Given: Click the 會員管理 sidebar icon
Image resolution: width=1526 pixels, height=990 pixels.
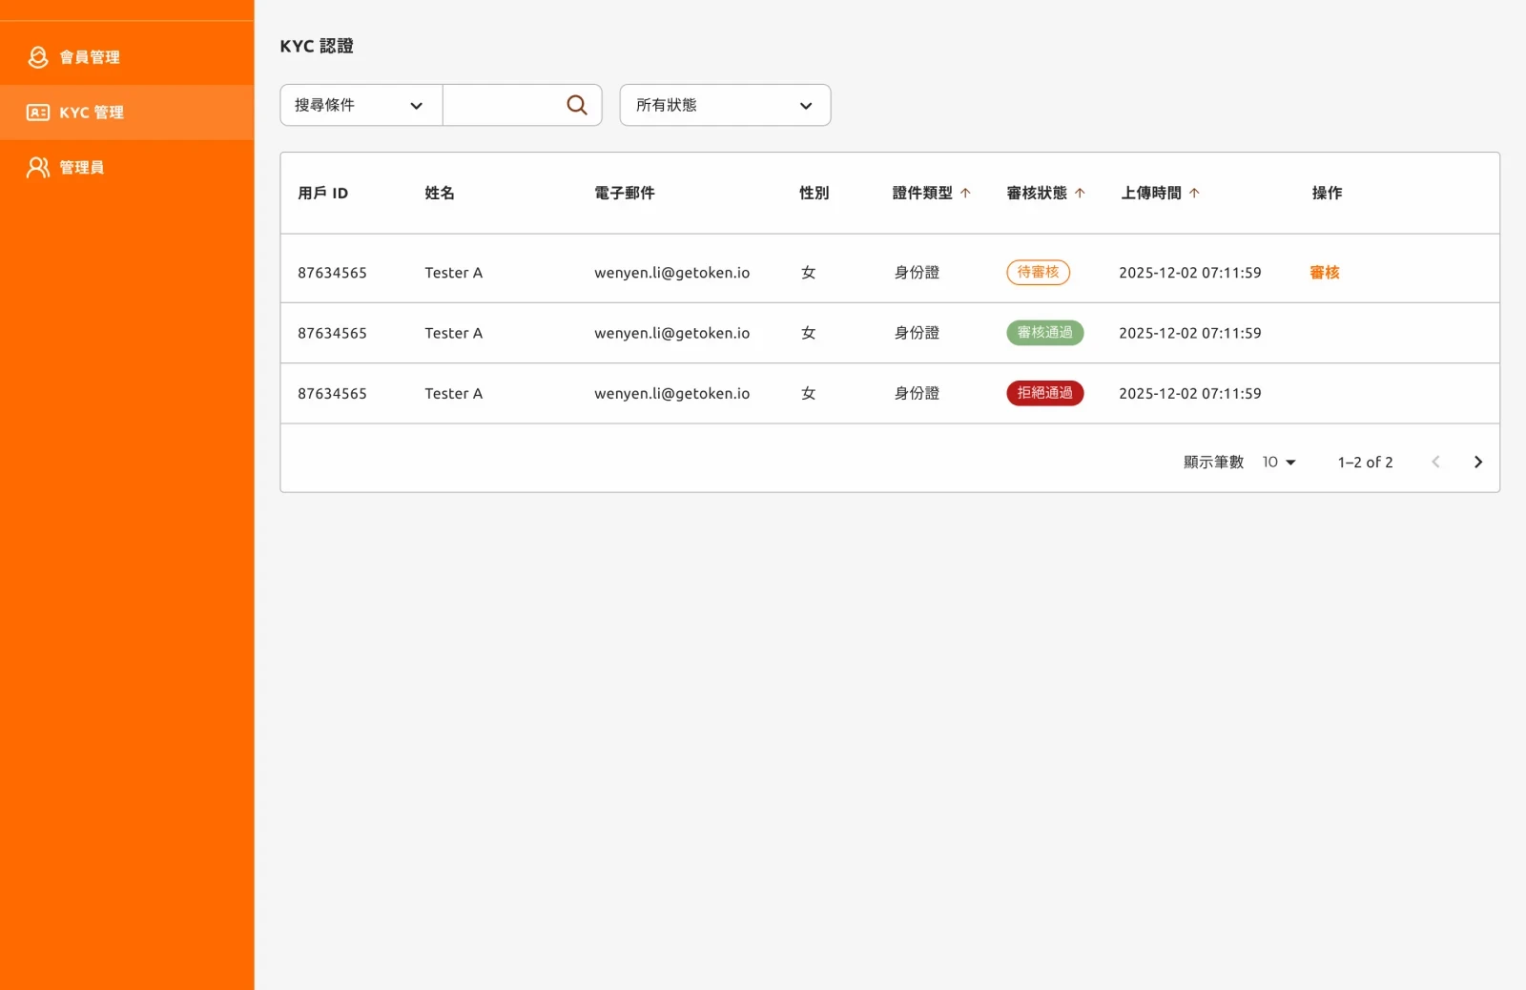Looking at the screenshot, I should (36, 56).
